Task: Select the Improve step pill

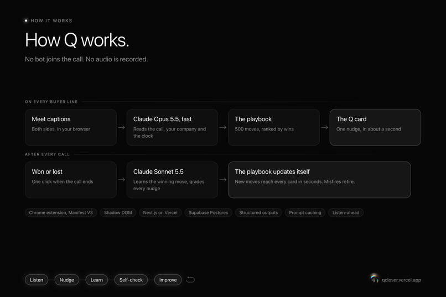Action: pos(168,280)
